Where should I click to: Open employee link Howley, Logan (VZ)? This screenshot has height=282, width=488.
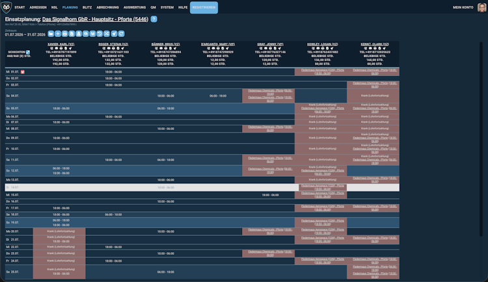(x=323, y=44)
